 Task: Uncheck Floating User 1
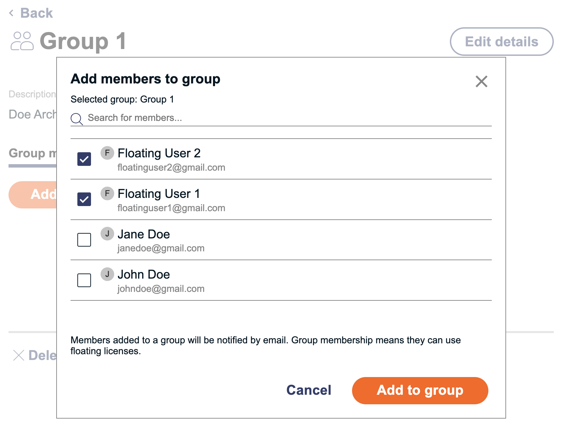[83, 199]
